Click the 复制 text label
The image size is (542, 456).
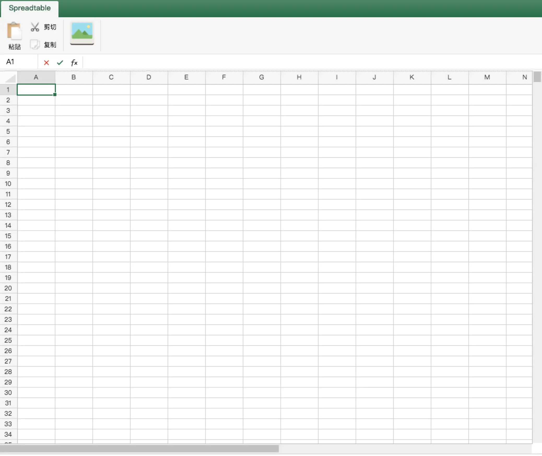tap(50, 45)
